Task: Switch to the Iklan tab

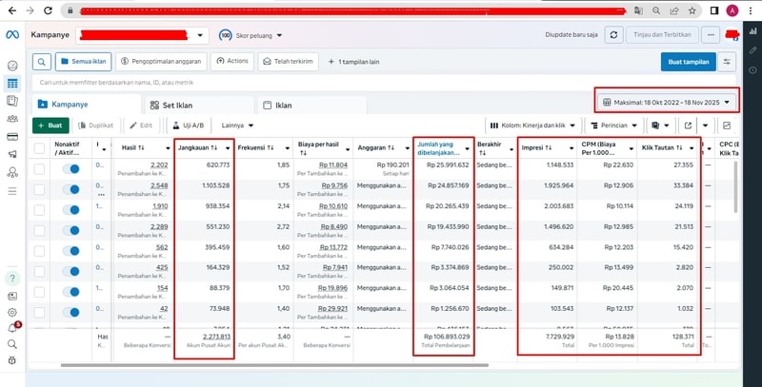Action: click(x=284, y=105)
